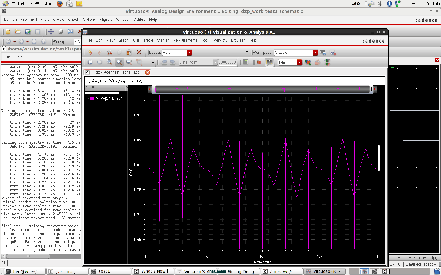
Task: Click the Bluetooth tray icon
Action: click(390, 4)
